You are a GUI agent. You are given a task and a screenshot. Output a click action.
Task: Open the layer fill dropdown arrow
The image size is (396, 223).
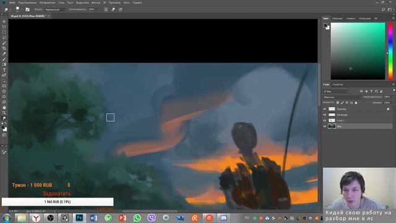click(x=393, y=103)
